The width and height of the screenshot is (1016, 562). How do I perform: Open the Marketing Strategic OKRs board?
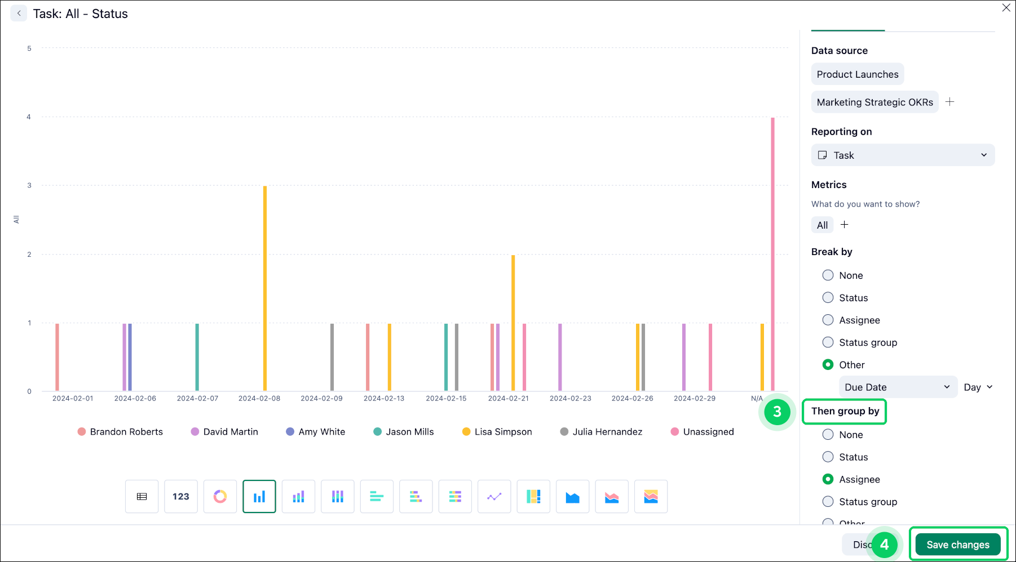(x=874, y=102)
